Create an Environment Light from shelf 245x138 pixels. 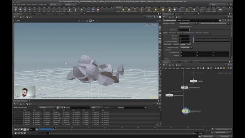[163, 10]
